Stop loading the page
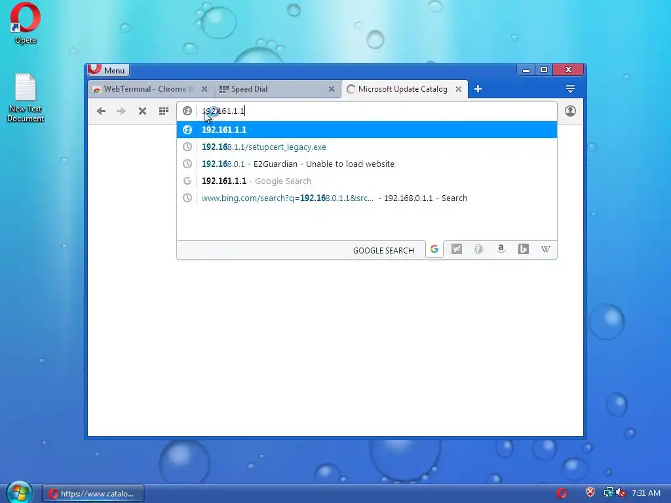 pyautogui.click(x=142, y=111)
